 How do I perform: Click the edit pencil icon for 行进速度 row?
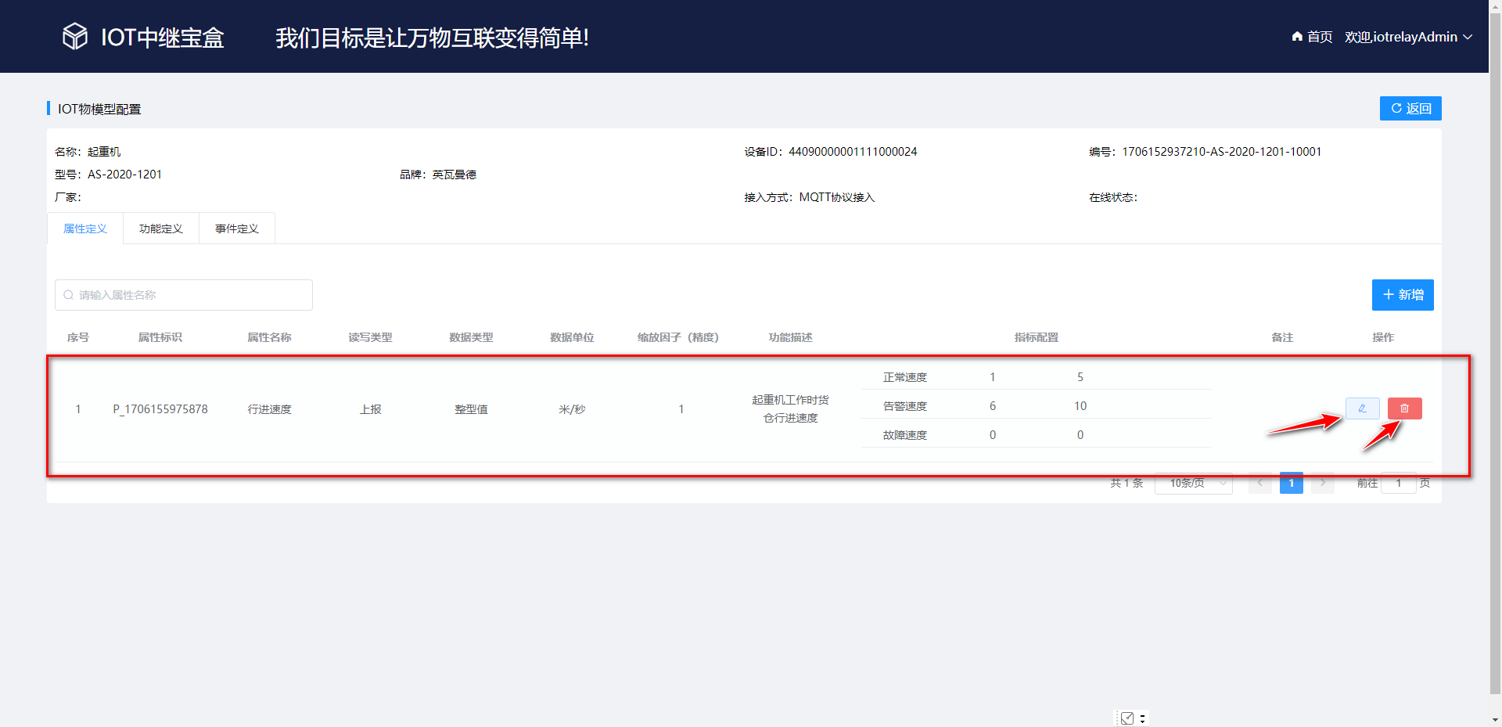click(1362, 408)
